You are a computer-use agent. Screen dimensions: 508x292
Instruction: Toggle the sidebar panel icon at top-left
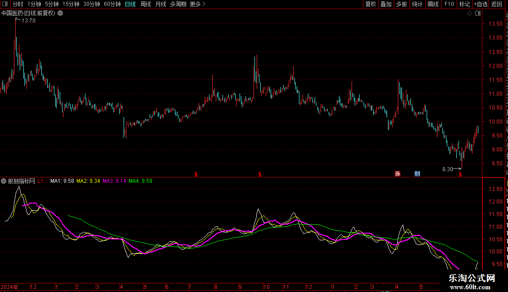click(x=5, y=4)
